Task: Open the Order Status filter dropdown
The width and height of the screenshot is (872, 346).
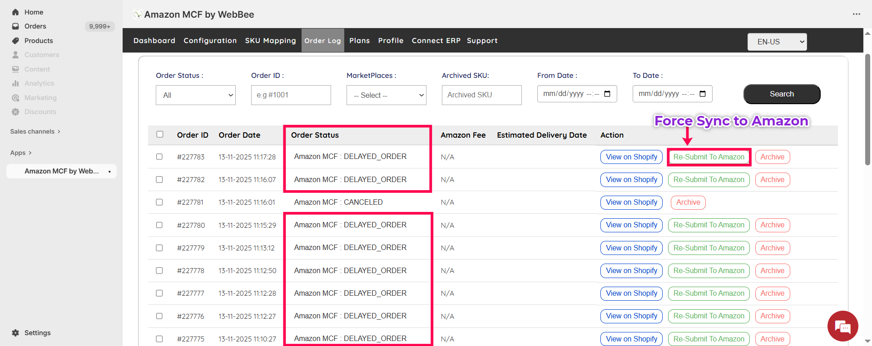Action: [195, 95]
